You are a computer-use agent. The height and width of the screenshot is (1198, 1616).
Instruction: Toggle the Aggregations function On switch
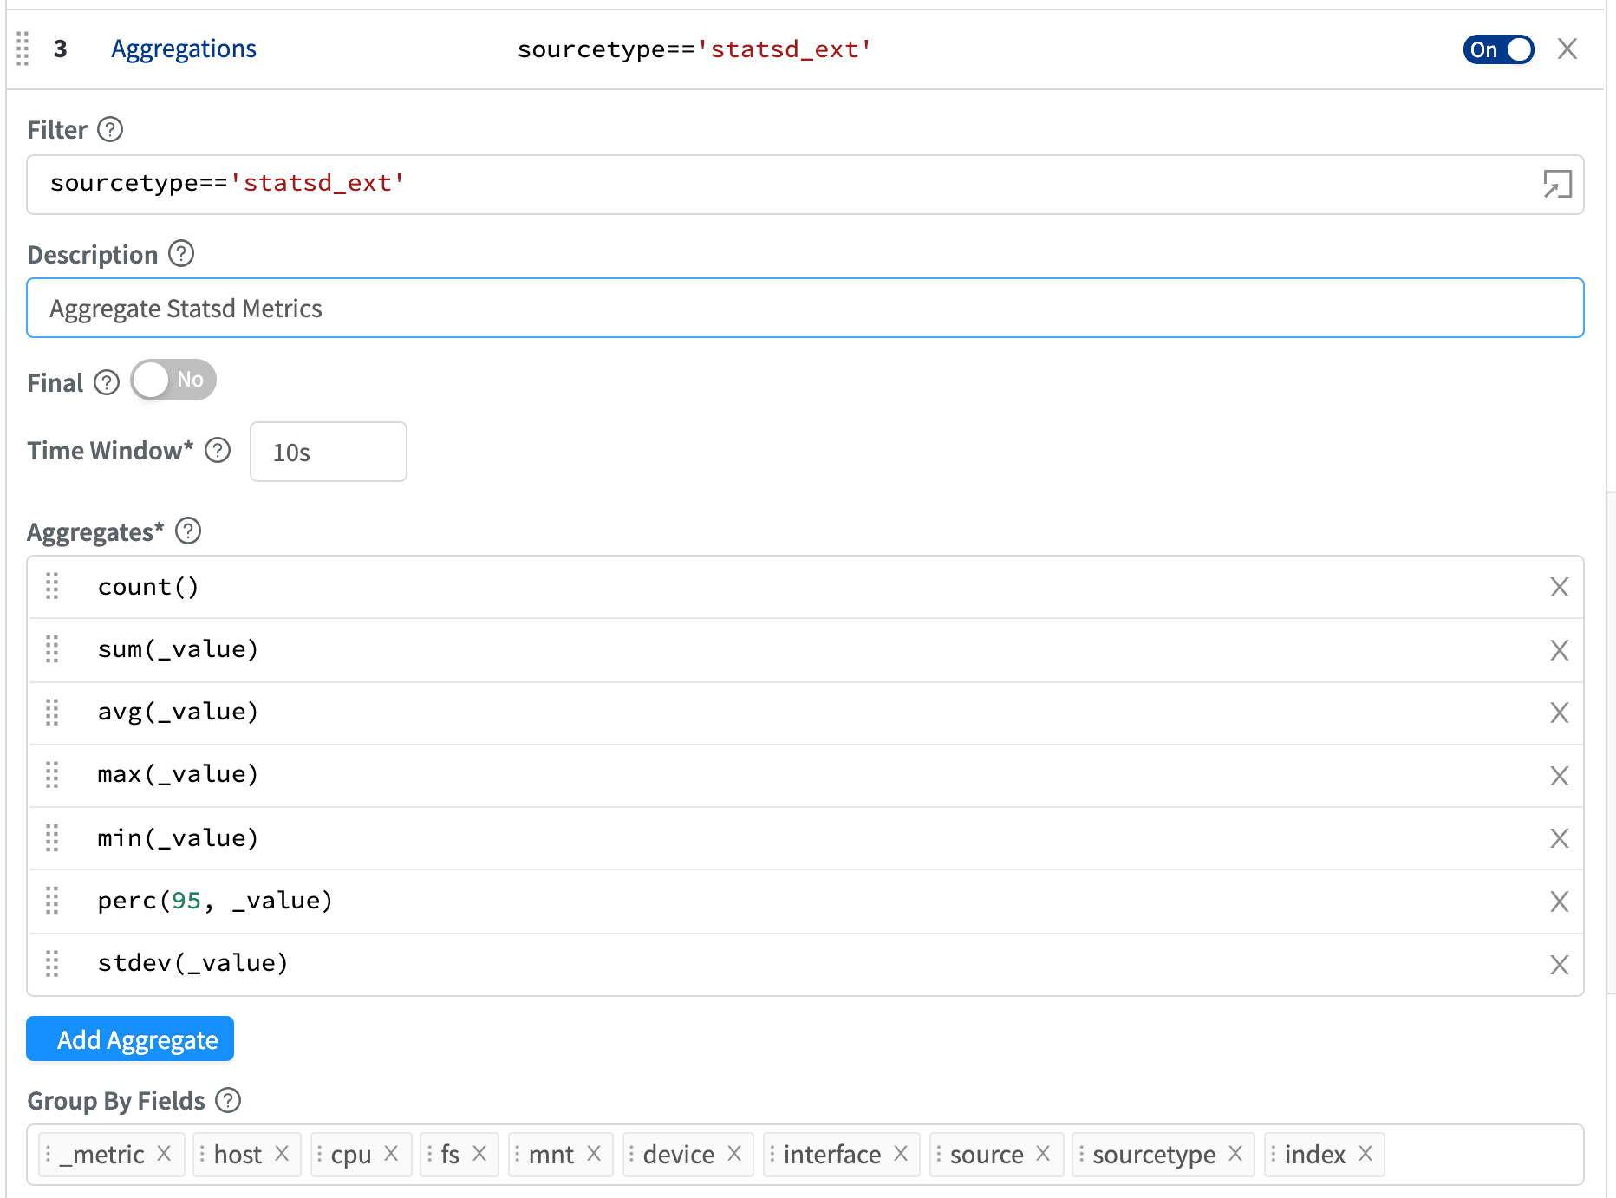(1498, 49)
